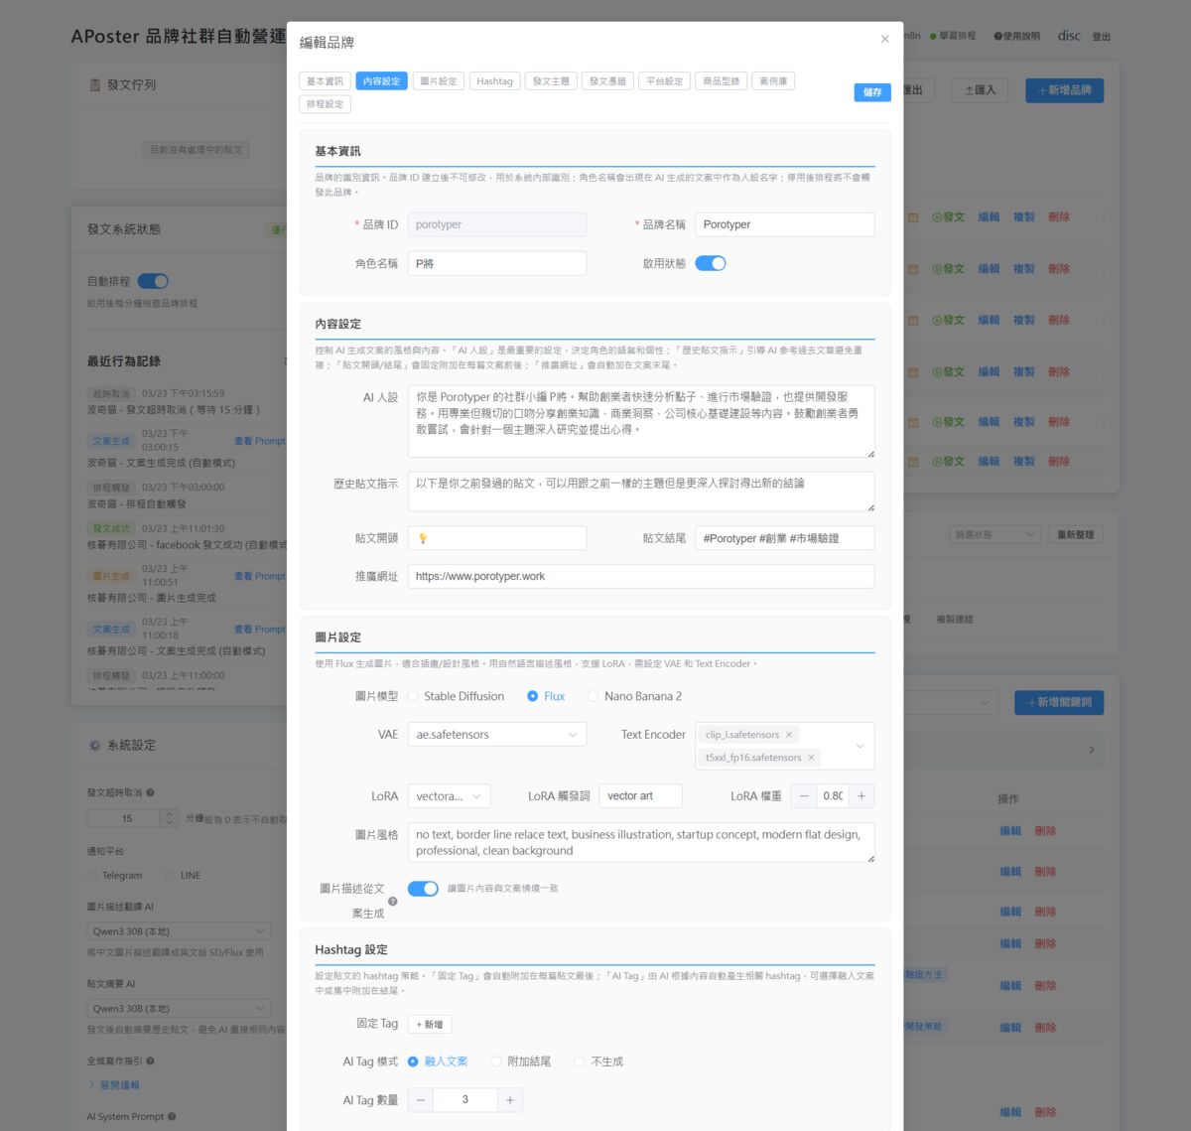Open the 篩選狀態 dropdown beside 重新整理

(x=994, y=534)
